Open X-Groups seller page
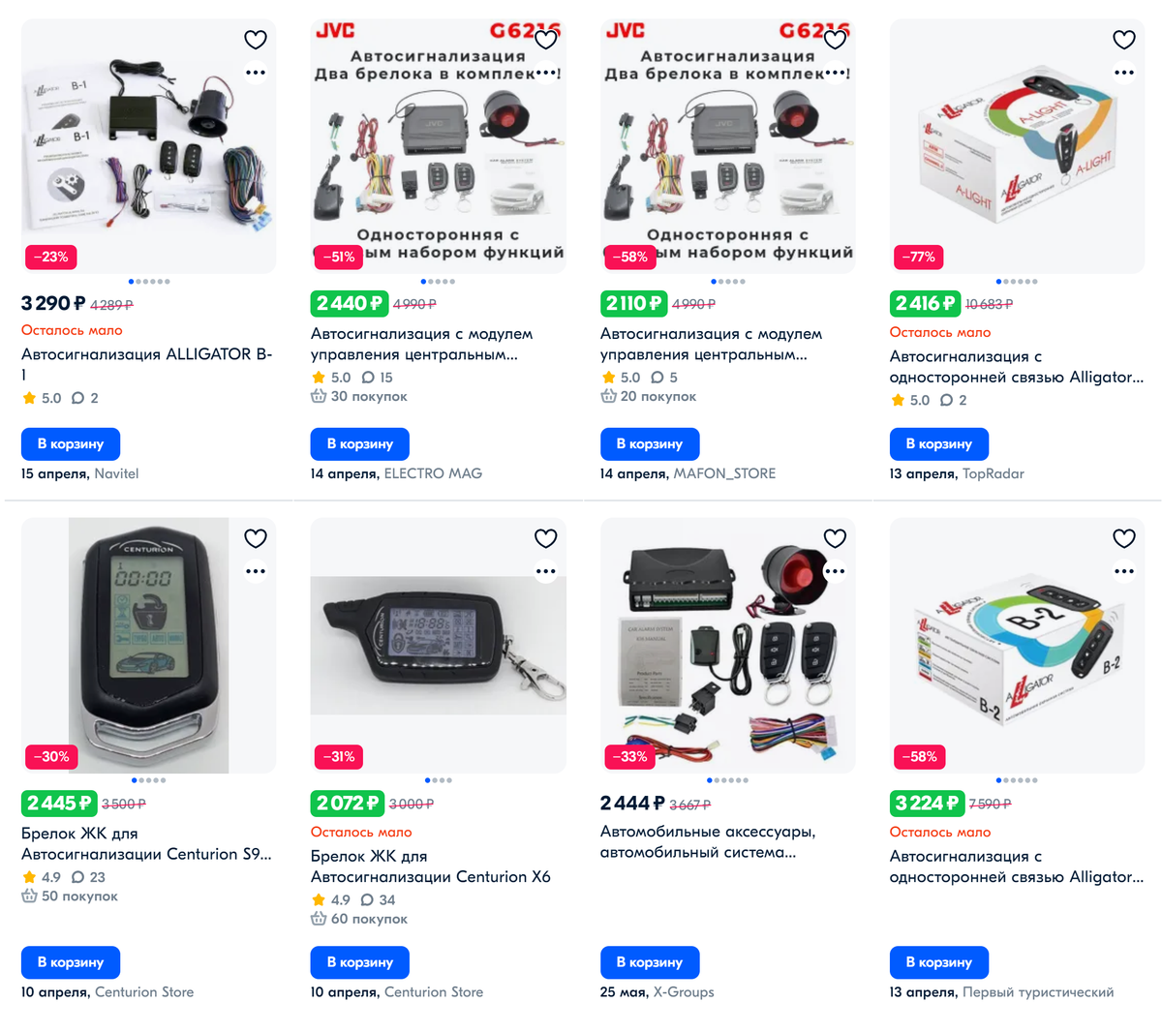 point(684,992)
